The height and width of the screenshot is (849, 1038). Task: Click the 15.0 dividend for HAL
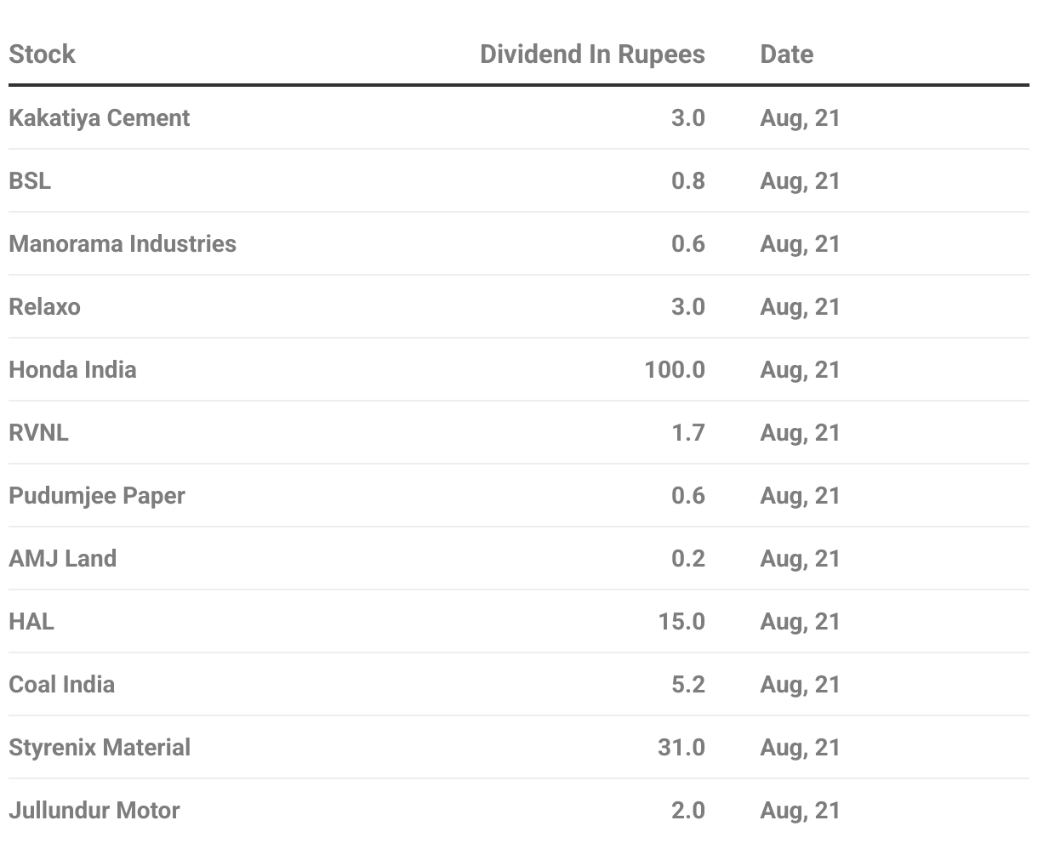(681, 621)
